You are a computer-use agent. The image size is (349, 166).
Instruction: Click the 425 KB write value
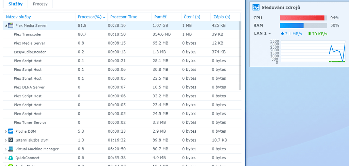[219, 26]
